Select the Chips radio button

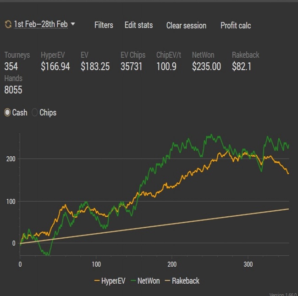pos(34,112)
